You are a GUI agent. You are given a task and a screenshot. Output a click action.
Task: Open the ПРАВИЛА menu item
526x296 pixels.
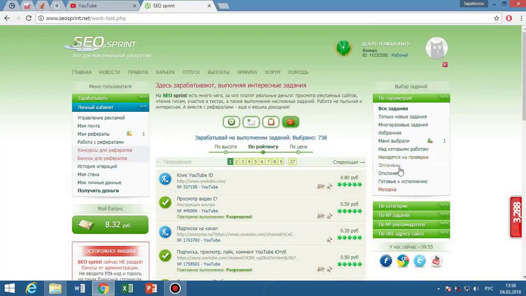click(138, 72)
